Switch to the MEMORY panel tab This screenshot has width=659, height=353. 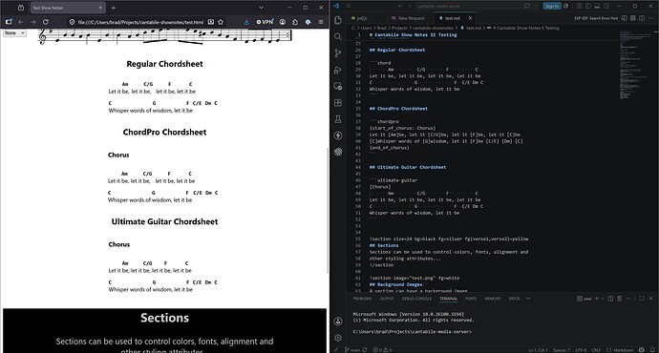click(493, 299)
